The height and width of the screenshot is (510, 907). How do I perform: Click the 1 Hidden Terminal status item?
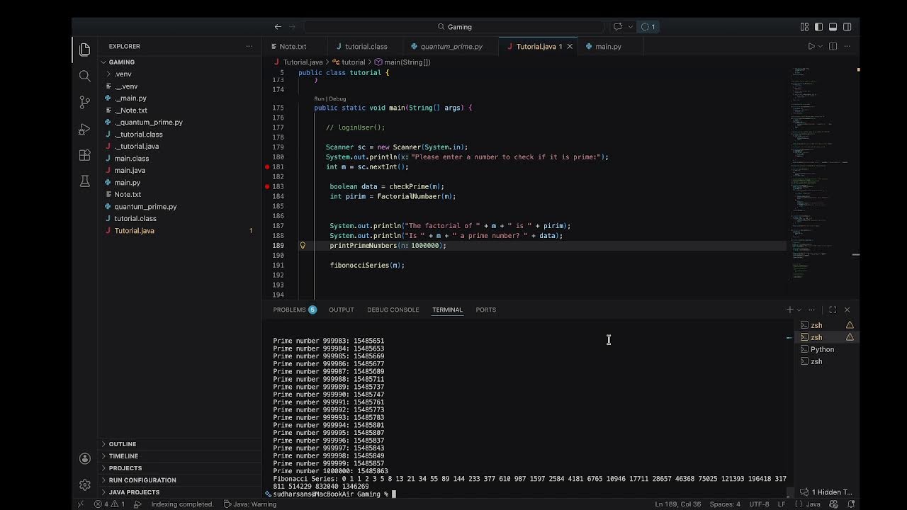point(826,492)
